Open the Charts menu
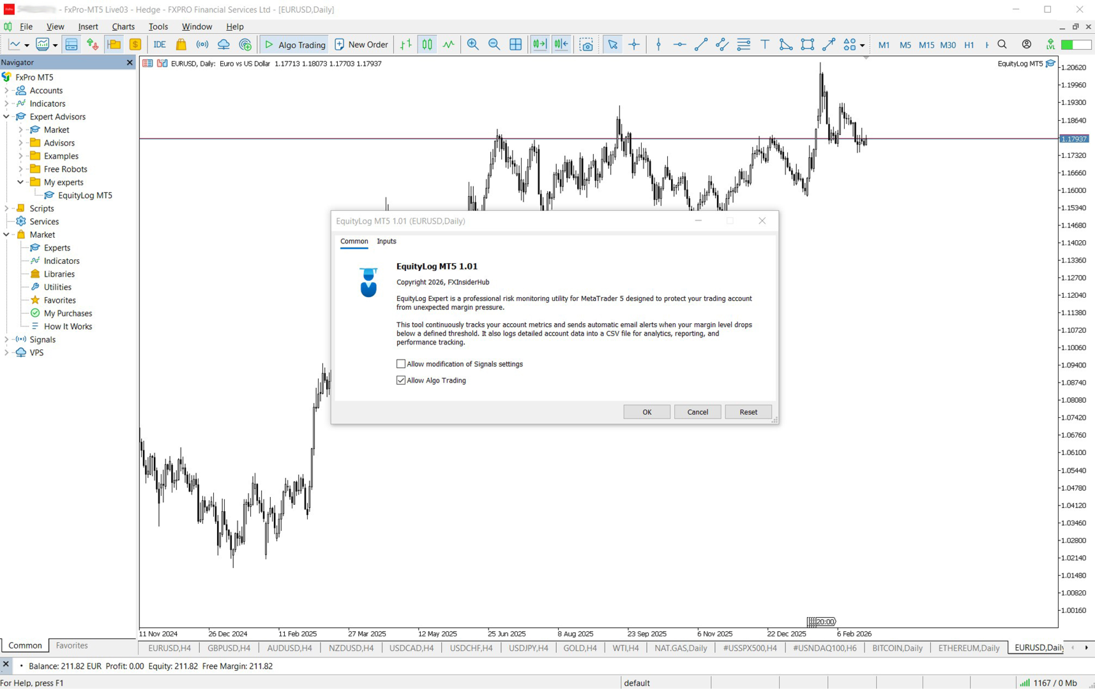This screenshot has width=1095, height=690. click(123, 27)
